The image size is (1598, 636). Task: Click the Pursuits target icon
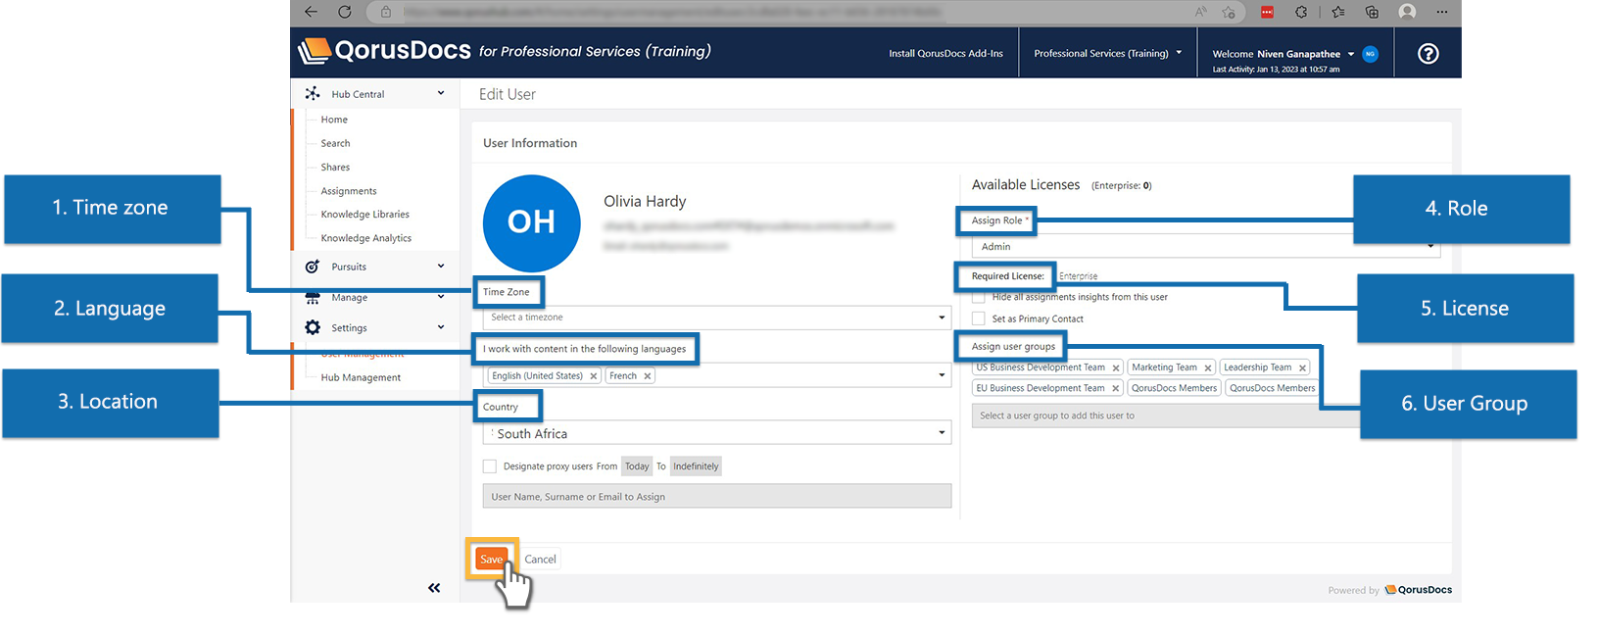click(313, 267)
